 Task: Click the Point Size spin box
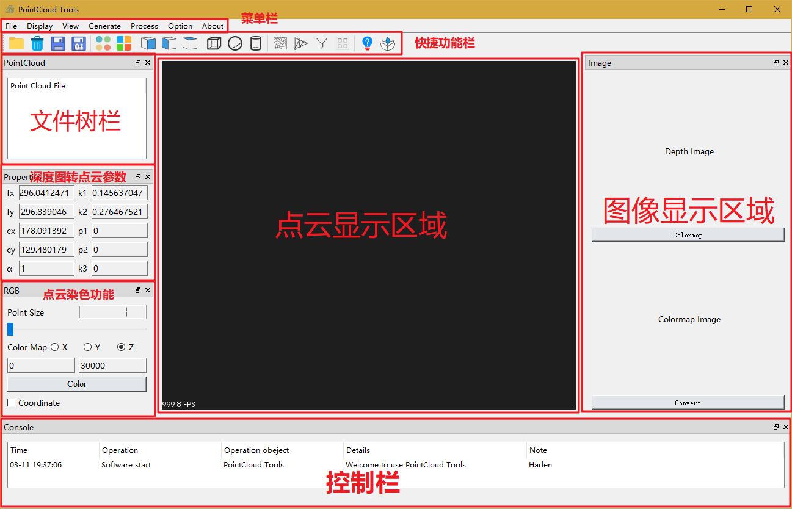(x=113, y=312)
